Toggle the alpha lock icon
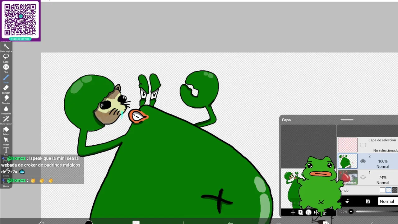 (x=368, y=201)
